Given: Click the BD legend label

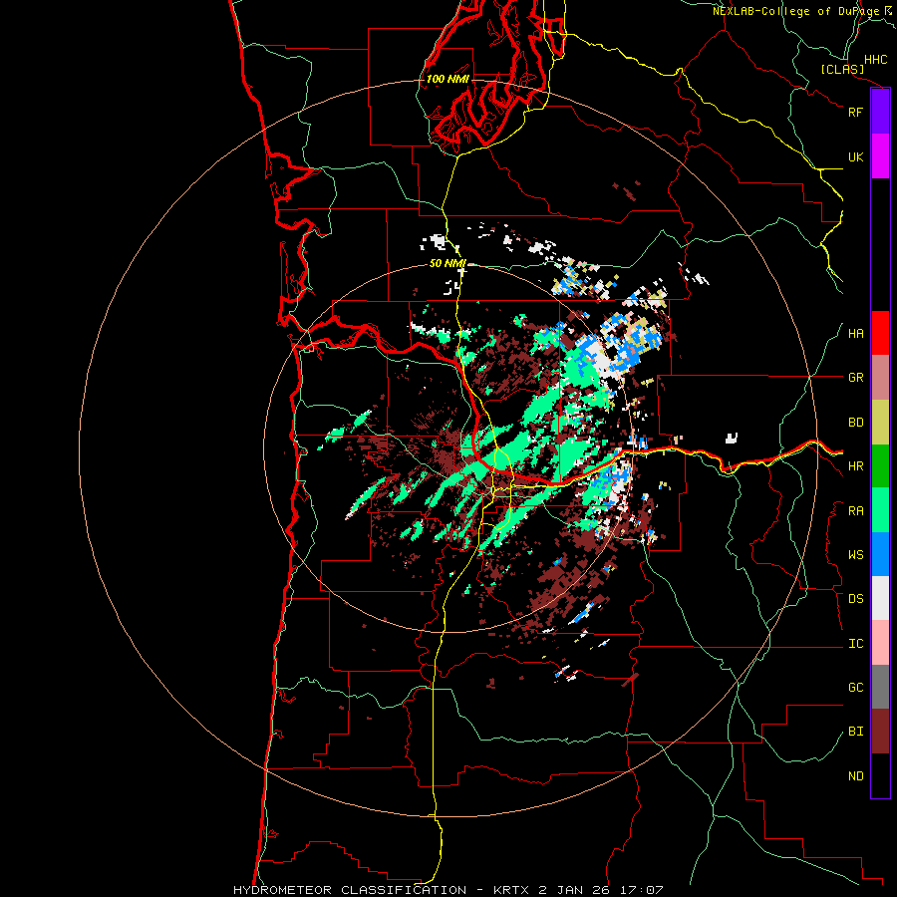Looking at the screenshot, I should click(855, 423).
